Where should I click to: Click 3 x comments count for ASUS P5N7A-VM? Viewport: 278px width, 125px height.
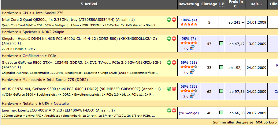click(186, 97)
